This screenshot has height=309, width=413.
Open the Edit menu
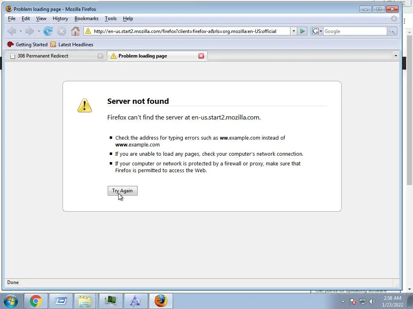click(x=25, y=19)
